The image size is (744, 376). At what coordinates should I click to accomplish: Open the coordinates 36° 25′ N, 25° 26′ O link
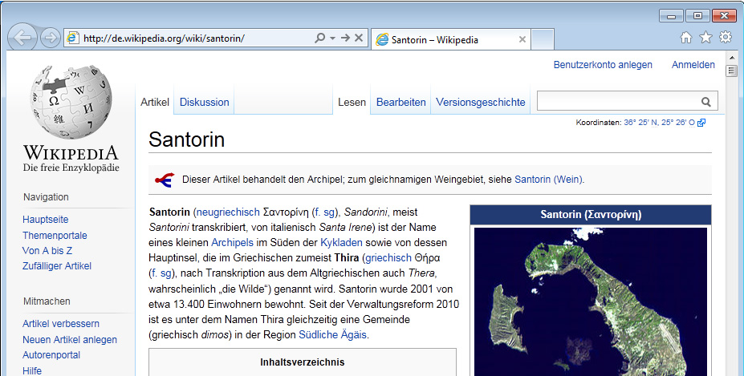pos(659,123)
